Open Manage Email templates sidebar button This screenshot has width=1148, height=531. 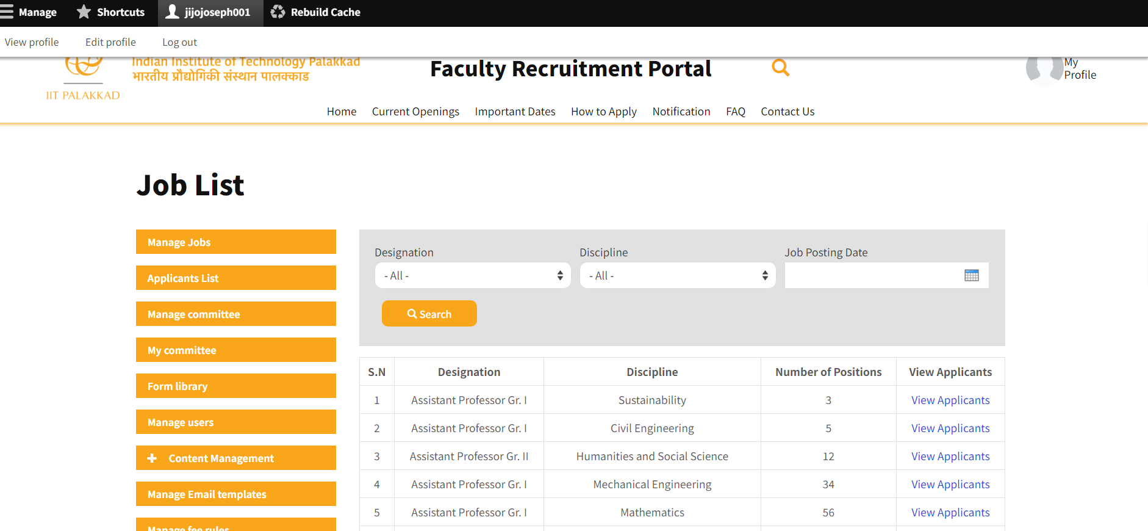[235, 494]
